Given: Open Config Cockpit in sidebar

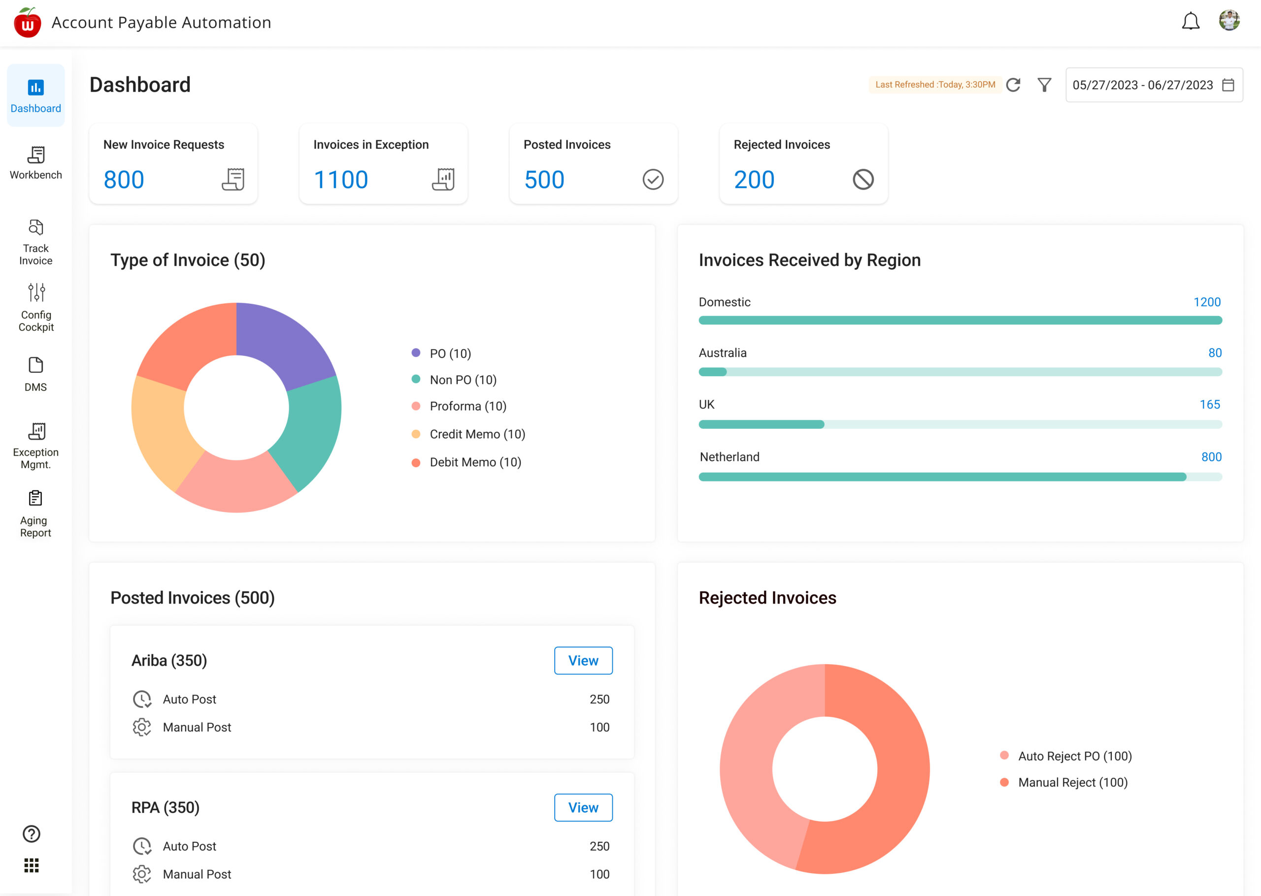Looking at the screenshot, I should tap(36, 308).
